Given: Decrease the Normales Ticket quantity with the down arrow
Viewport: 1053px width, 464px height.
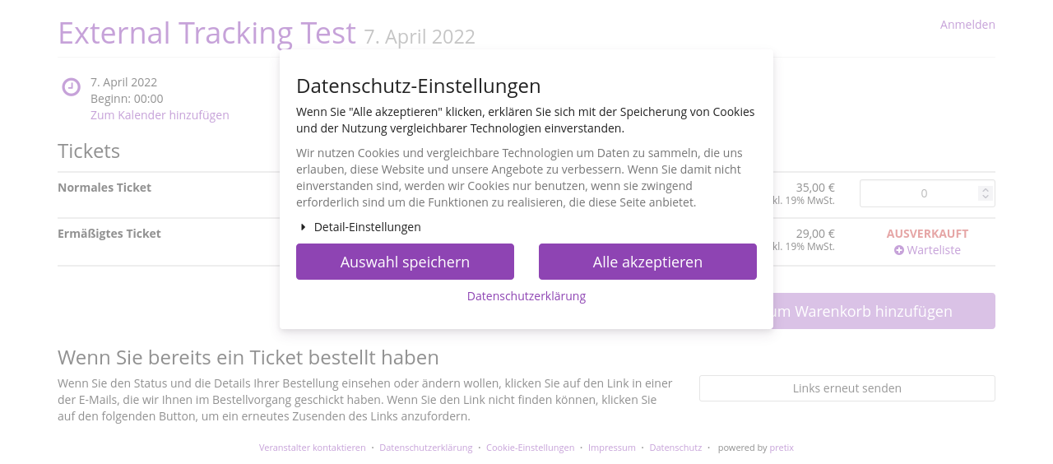Looking at the screenshot, I should 985,197.
